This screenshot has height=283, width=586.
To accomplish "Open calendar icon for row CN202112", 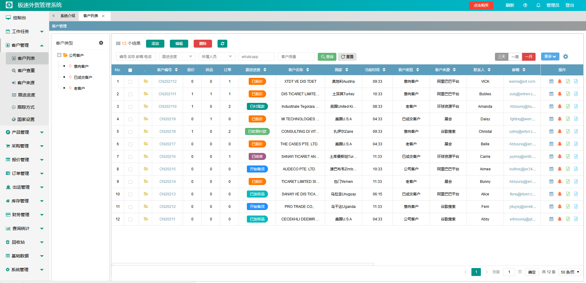I will pyautogui.click(x=551, y=81).
